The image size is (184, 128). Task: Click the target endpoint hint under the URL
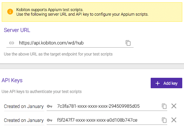(58, 54)
